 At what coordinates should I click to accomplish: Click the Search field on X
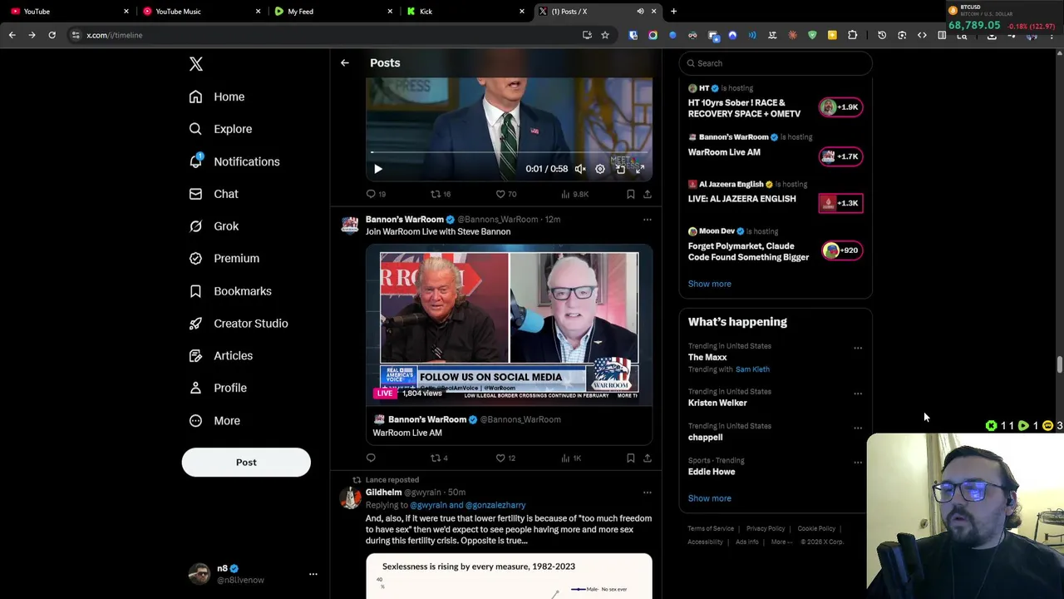(x=776, y=63)
